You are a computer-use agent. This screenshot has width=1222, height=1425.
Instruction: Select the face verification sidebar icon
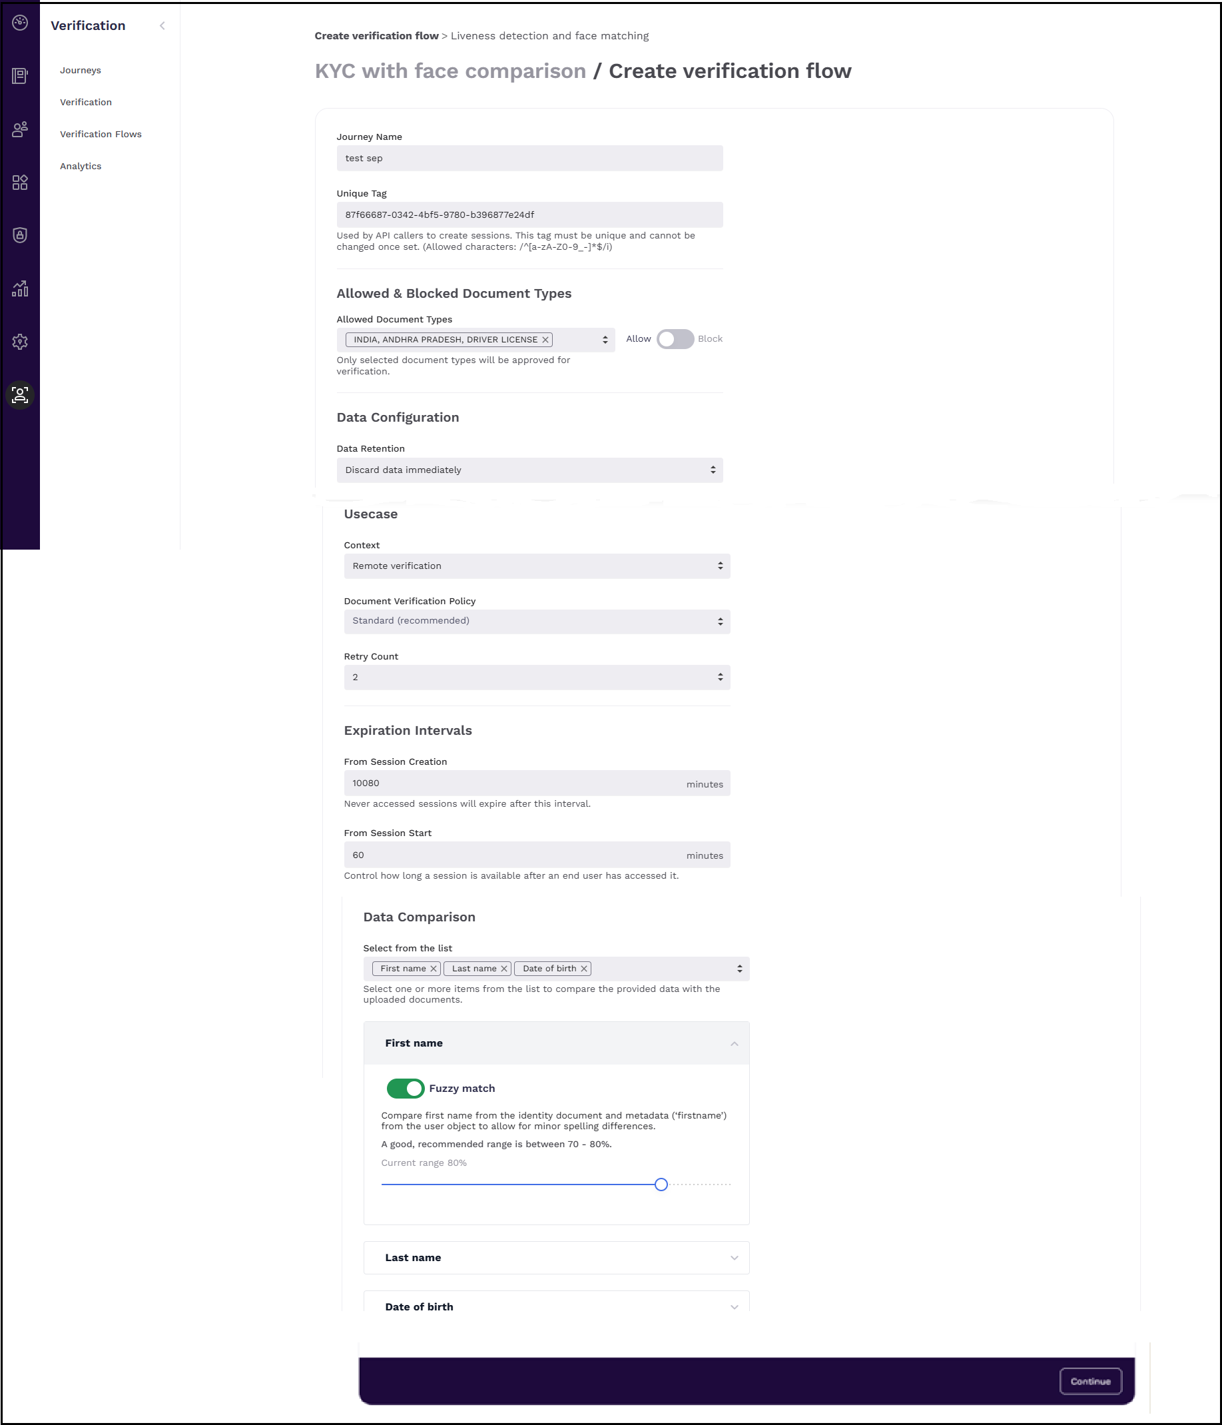click(x=20, y=395)
